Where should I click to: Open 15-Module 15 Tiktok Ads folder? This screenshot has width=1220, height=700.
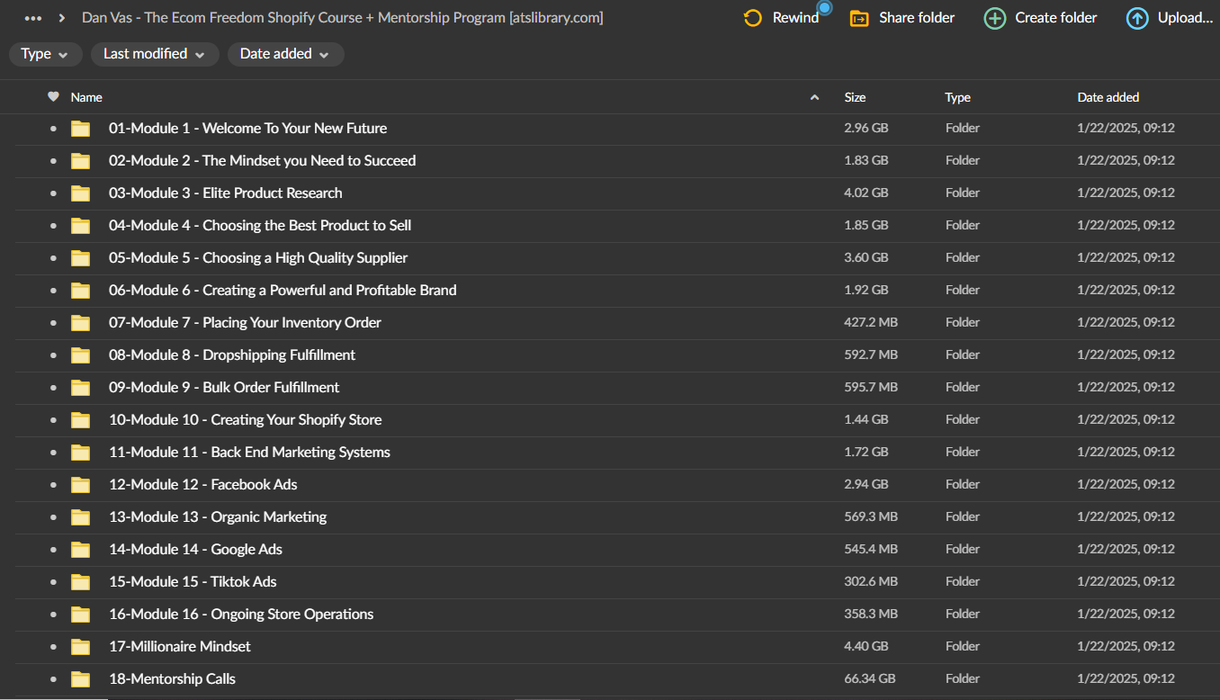pos(193,582)
